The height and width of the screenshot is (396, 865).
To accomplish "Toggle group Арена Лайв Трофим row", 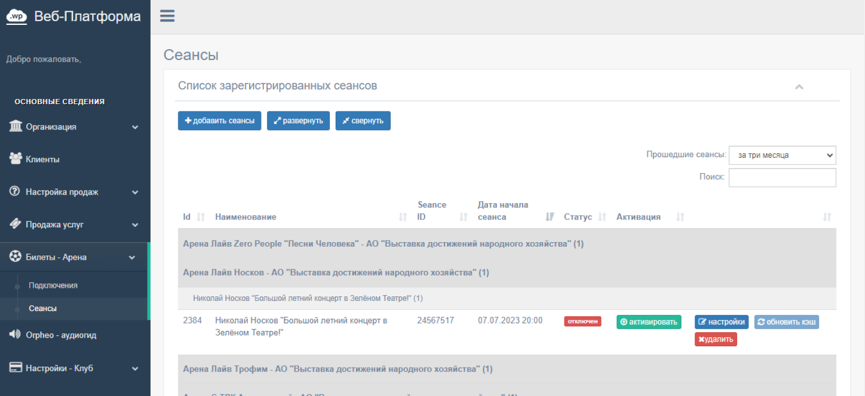I will coord(507,369).
